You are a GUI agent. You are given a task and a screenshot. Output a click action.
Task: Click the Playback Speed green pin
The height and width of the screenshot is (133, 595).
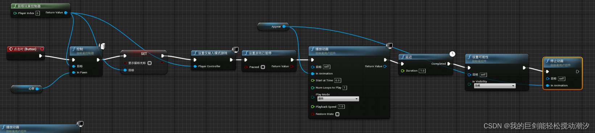pos(313,107)
